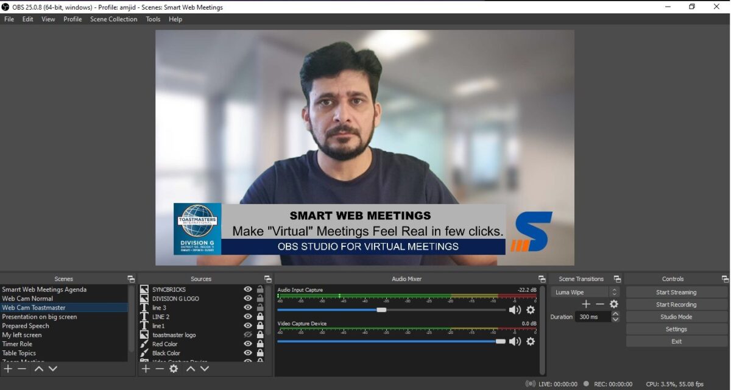
Task: Click the image icon beside SYNCBRICKS source
Action: [x=144, y=289]
